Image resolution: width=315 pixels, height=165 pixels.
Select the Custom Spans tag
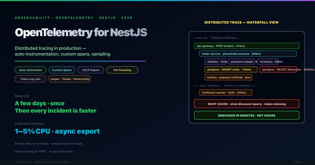(62, 70)
